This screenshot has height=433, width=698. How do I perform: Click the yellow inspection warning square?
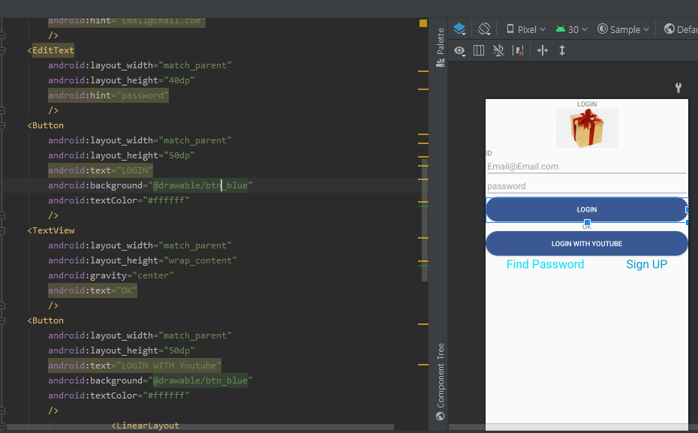[x=423, y=23]
